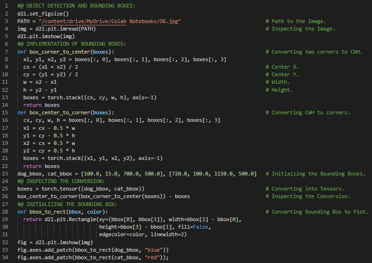Select line number 7 in the gutter
Screen dimensions: 372x263
[x=6, y=52]
